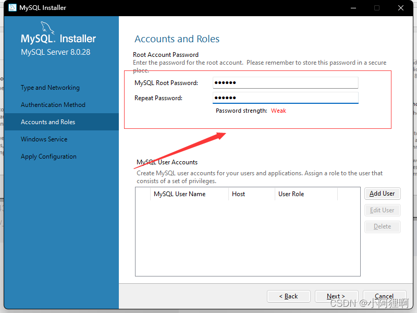Click the Host column header
This screenshot has width=417, height=313.
click(x=252, y=194)
